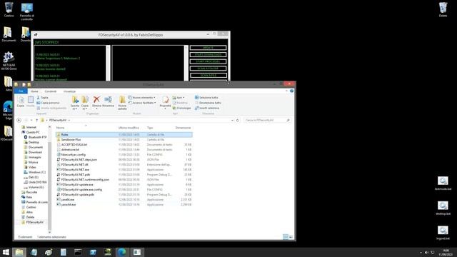Expand the address bar history dropdown
This screenshot has width=457, height=257.
click(232, 120)
